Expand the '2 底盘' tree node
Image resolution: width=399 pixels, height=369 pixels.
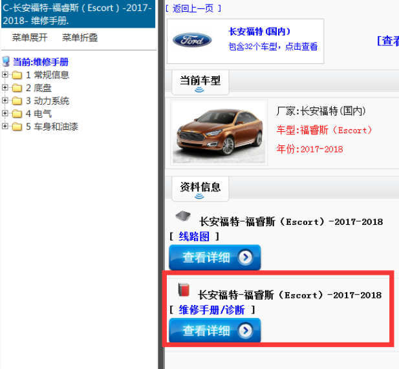[x=5, y=87]
